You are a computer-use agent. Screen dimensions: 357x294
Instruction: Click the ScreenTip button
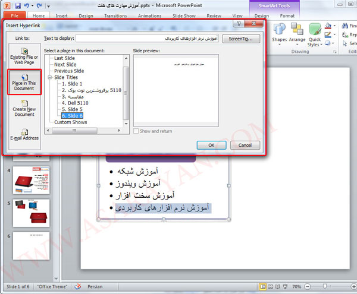240,38
